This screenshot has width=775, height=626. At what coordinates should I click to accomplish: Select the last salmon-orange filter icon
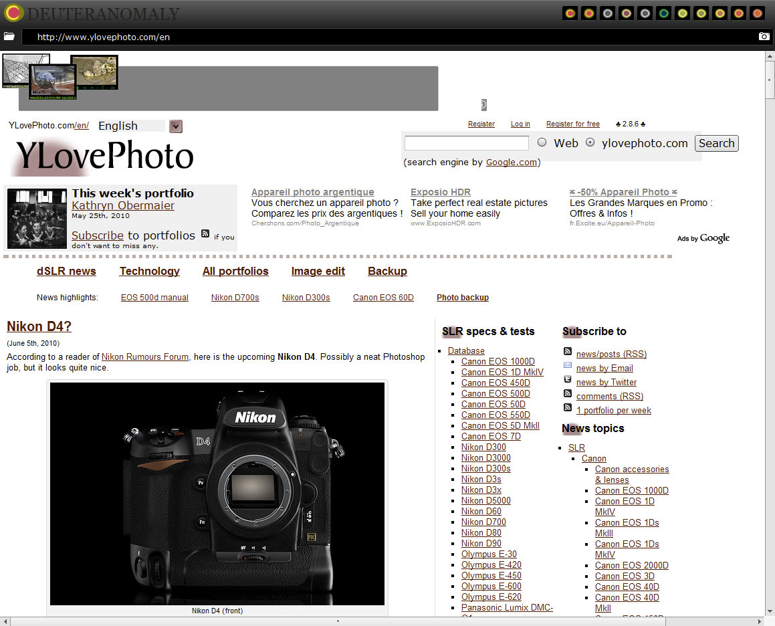[757, 13]
